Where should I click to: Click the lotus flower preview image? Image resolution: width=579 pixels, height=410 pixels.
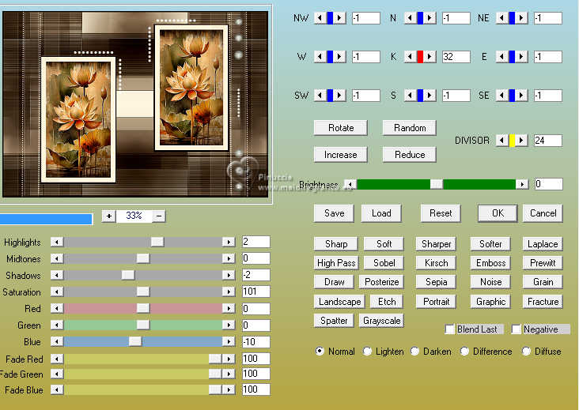(x=135, y=104)
